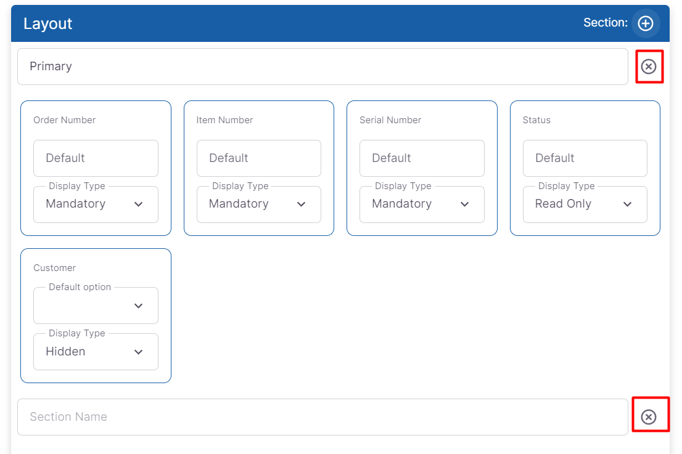Add a new section with the plus icon
Viewport: 682px width, 454px height.
(x=645, y=23)
